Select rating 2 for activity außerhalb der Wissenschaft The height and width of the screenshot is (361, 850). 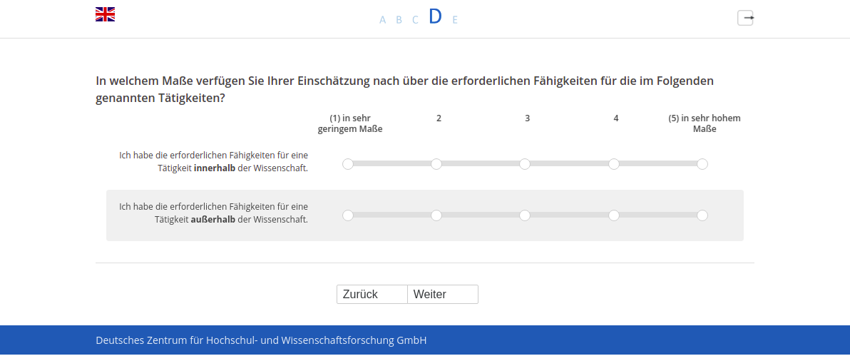436,215
